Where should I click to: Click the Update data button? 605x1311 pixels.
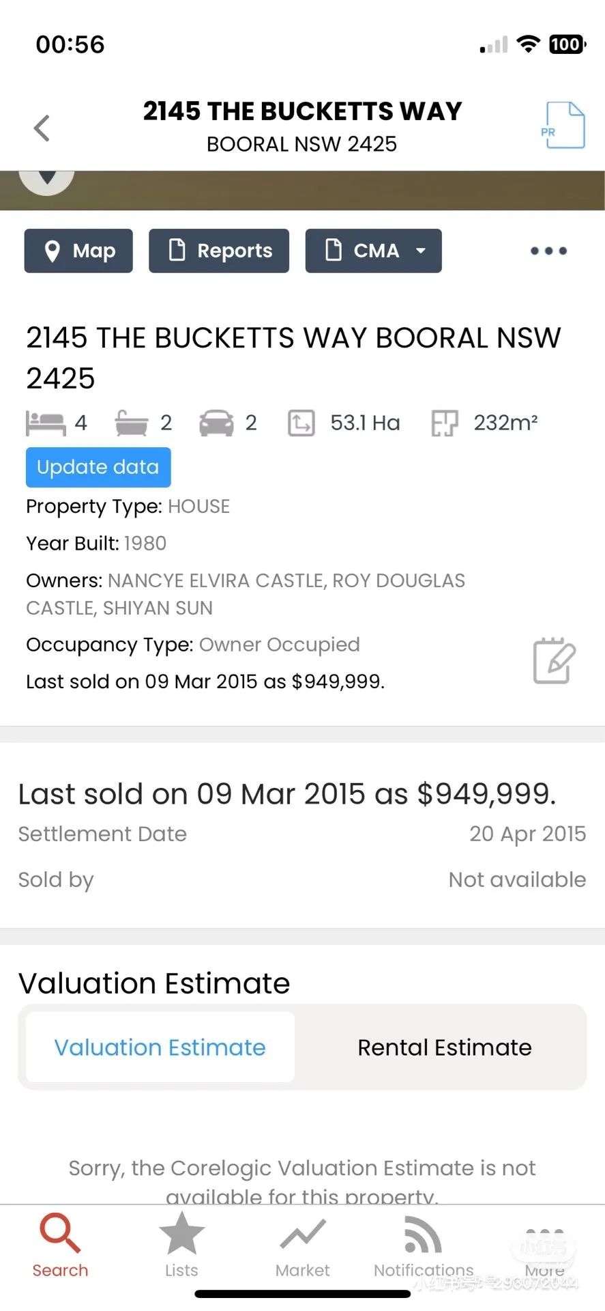coord(98,467)
